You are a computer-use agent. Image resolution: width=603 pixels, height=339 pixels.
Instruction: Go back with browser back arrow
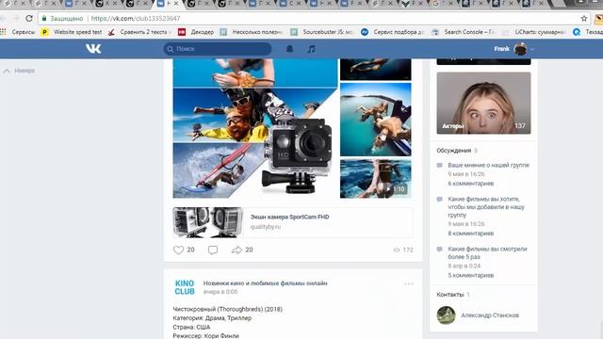tap(3, 18)
